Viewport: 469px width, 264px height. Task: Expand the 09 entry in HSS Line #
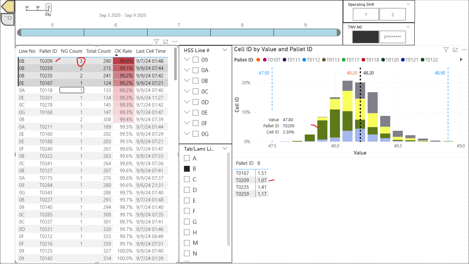(187, 59)
